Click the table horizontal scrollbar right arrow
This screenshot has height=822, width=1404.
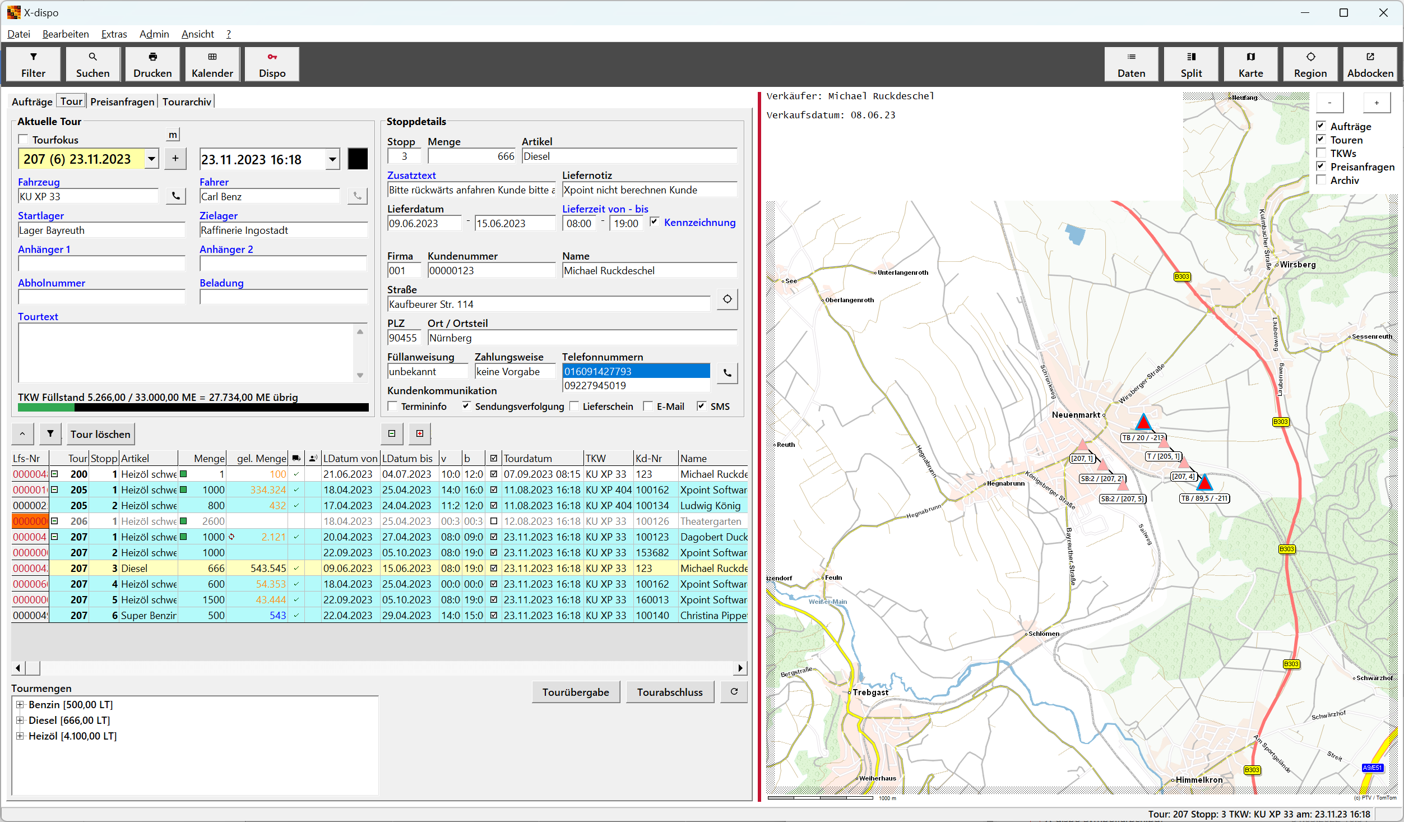pyautogui.click(x=740, y=668)
